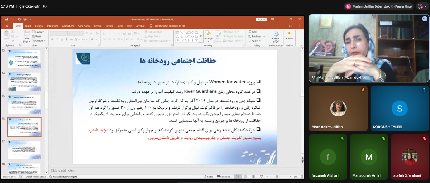Switch to the Insert ribbon tab

(x=28, y=26)
